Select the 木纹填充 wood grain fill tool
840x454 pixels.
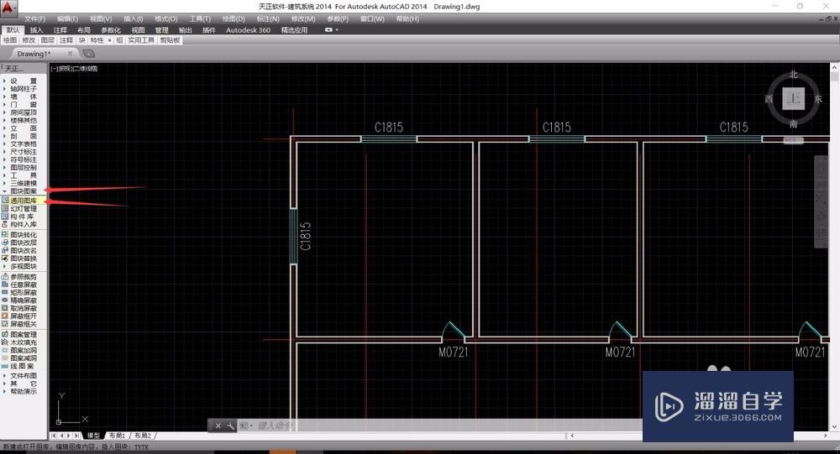[x=23, y=342]
